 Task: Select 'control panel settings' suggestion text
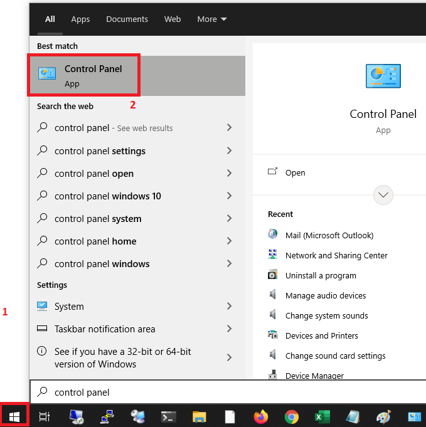[x=100, y=151]
